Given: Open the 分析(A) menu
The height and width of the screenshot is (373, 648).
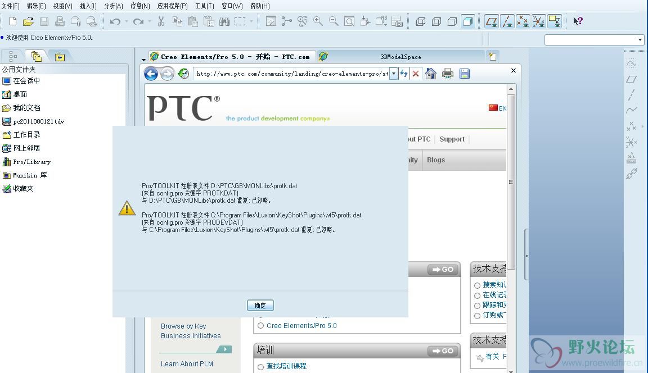Looking at the screenshot, I should (114, 6).
